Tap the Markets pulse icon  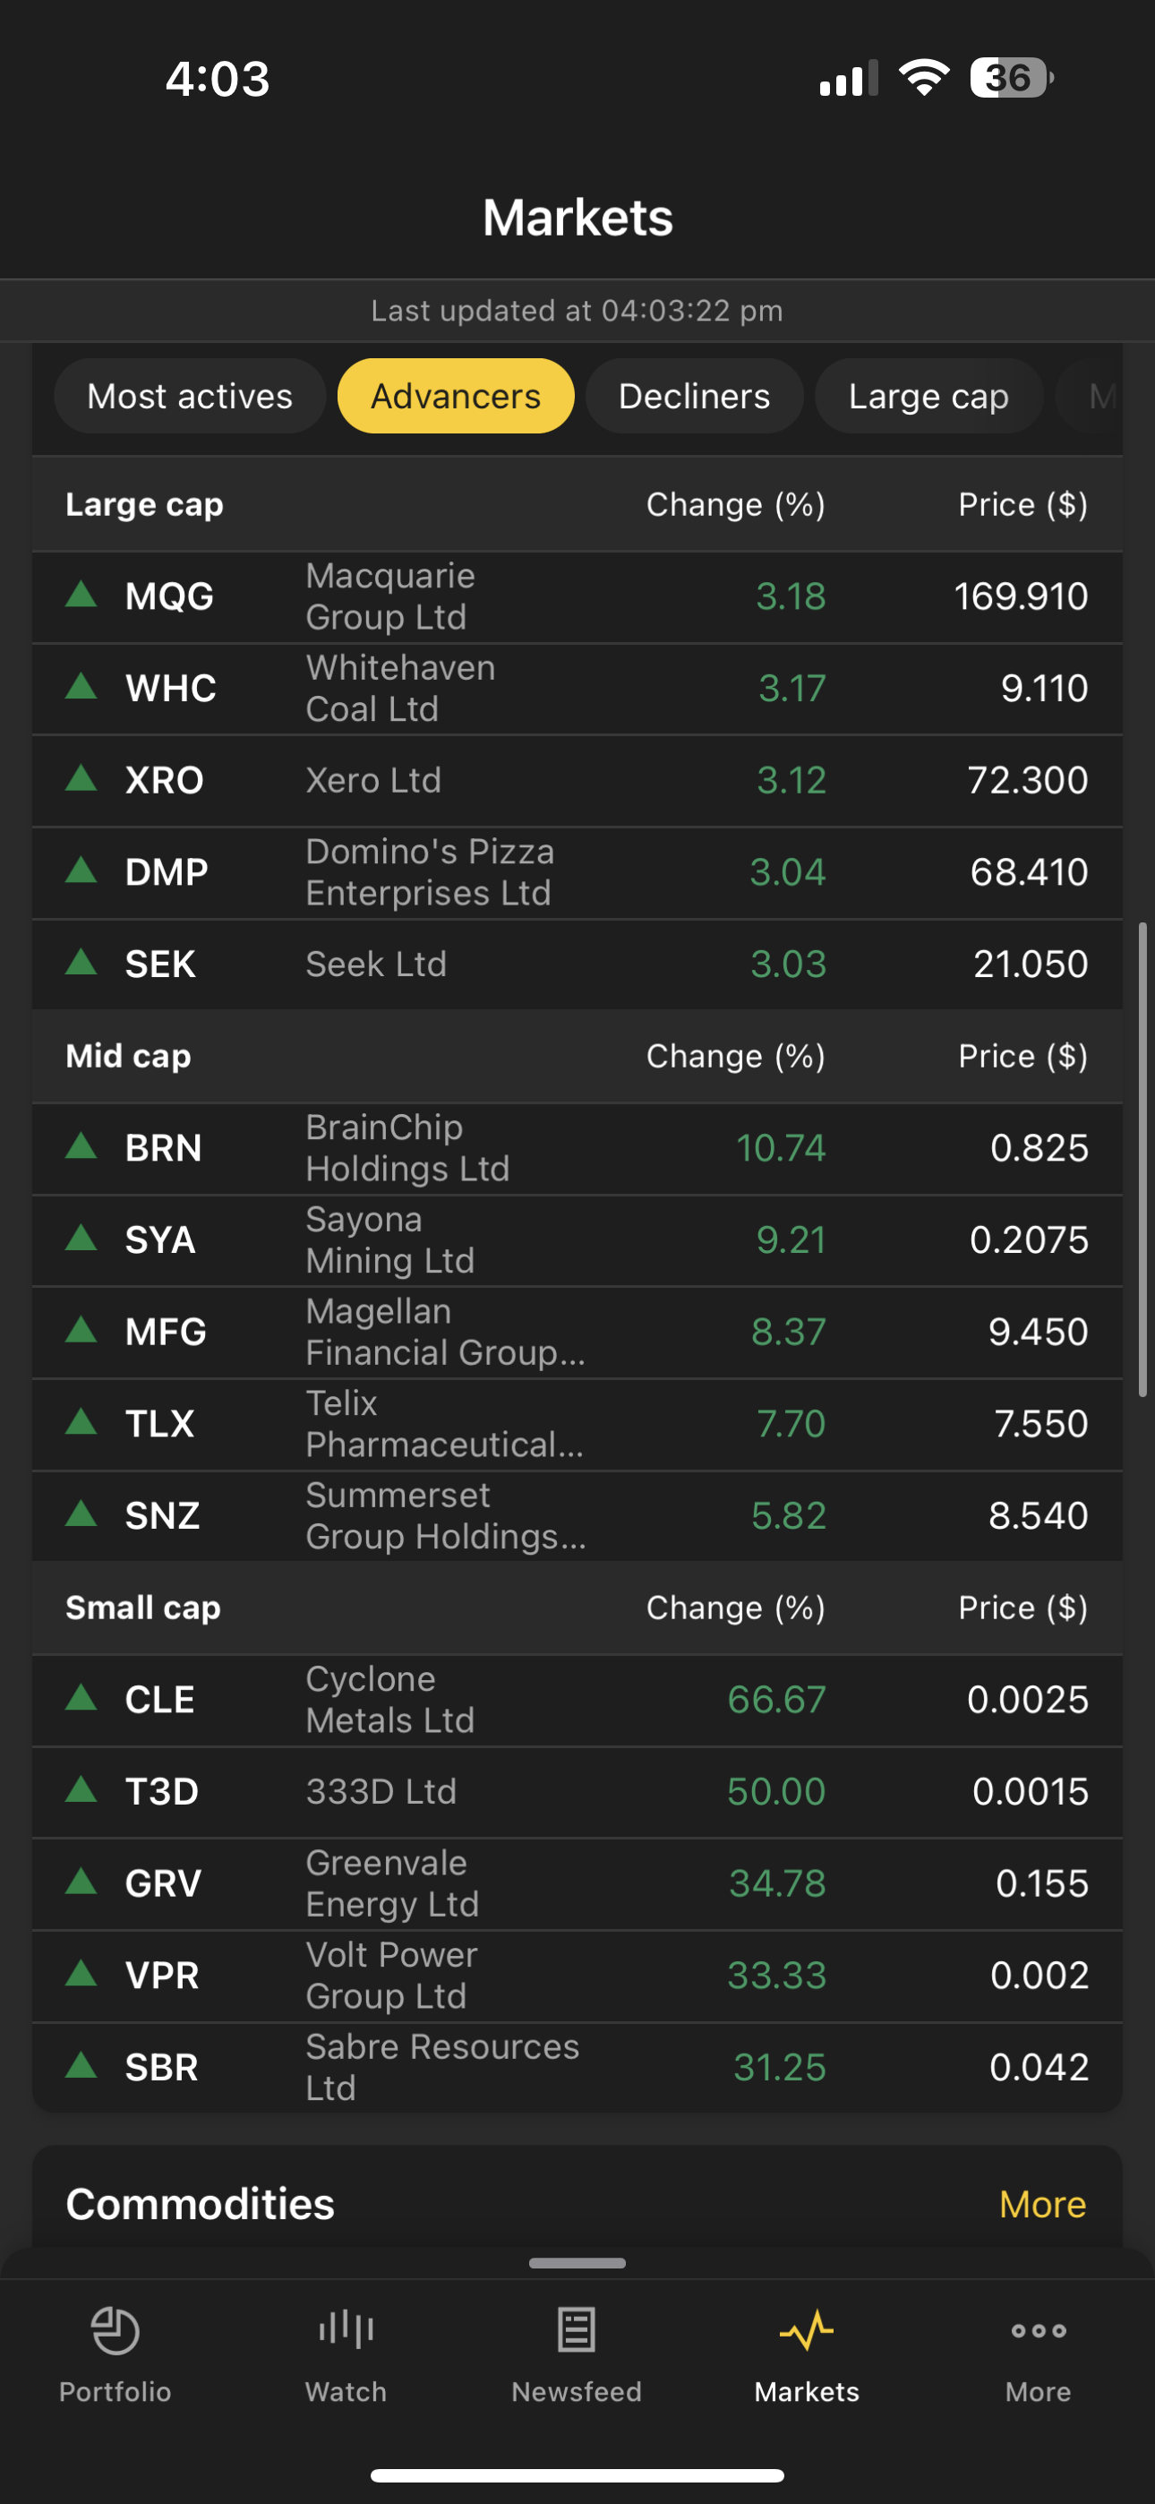(807, 2330)
